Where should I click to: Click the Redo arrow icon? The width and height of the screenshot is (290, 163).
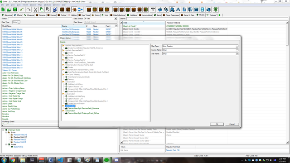click(28, 10)
